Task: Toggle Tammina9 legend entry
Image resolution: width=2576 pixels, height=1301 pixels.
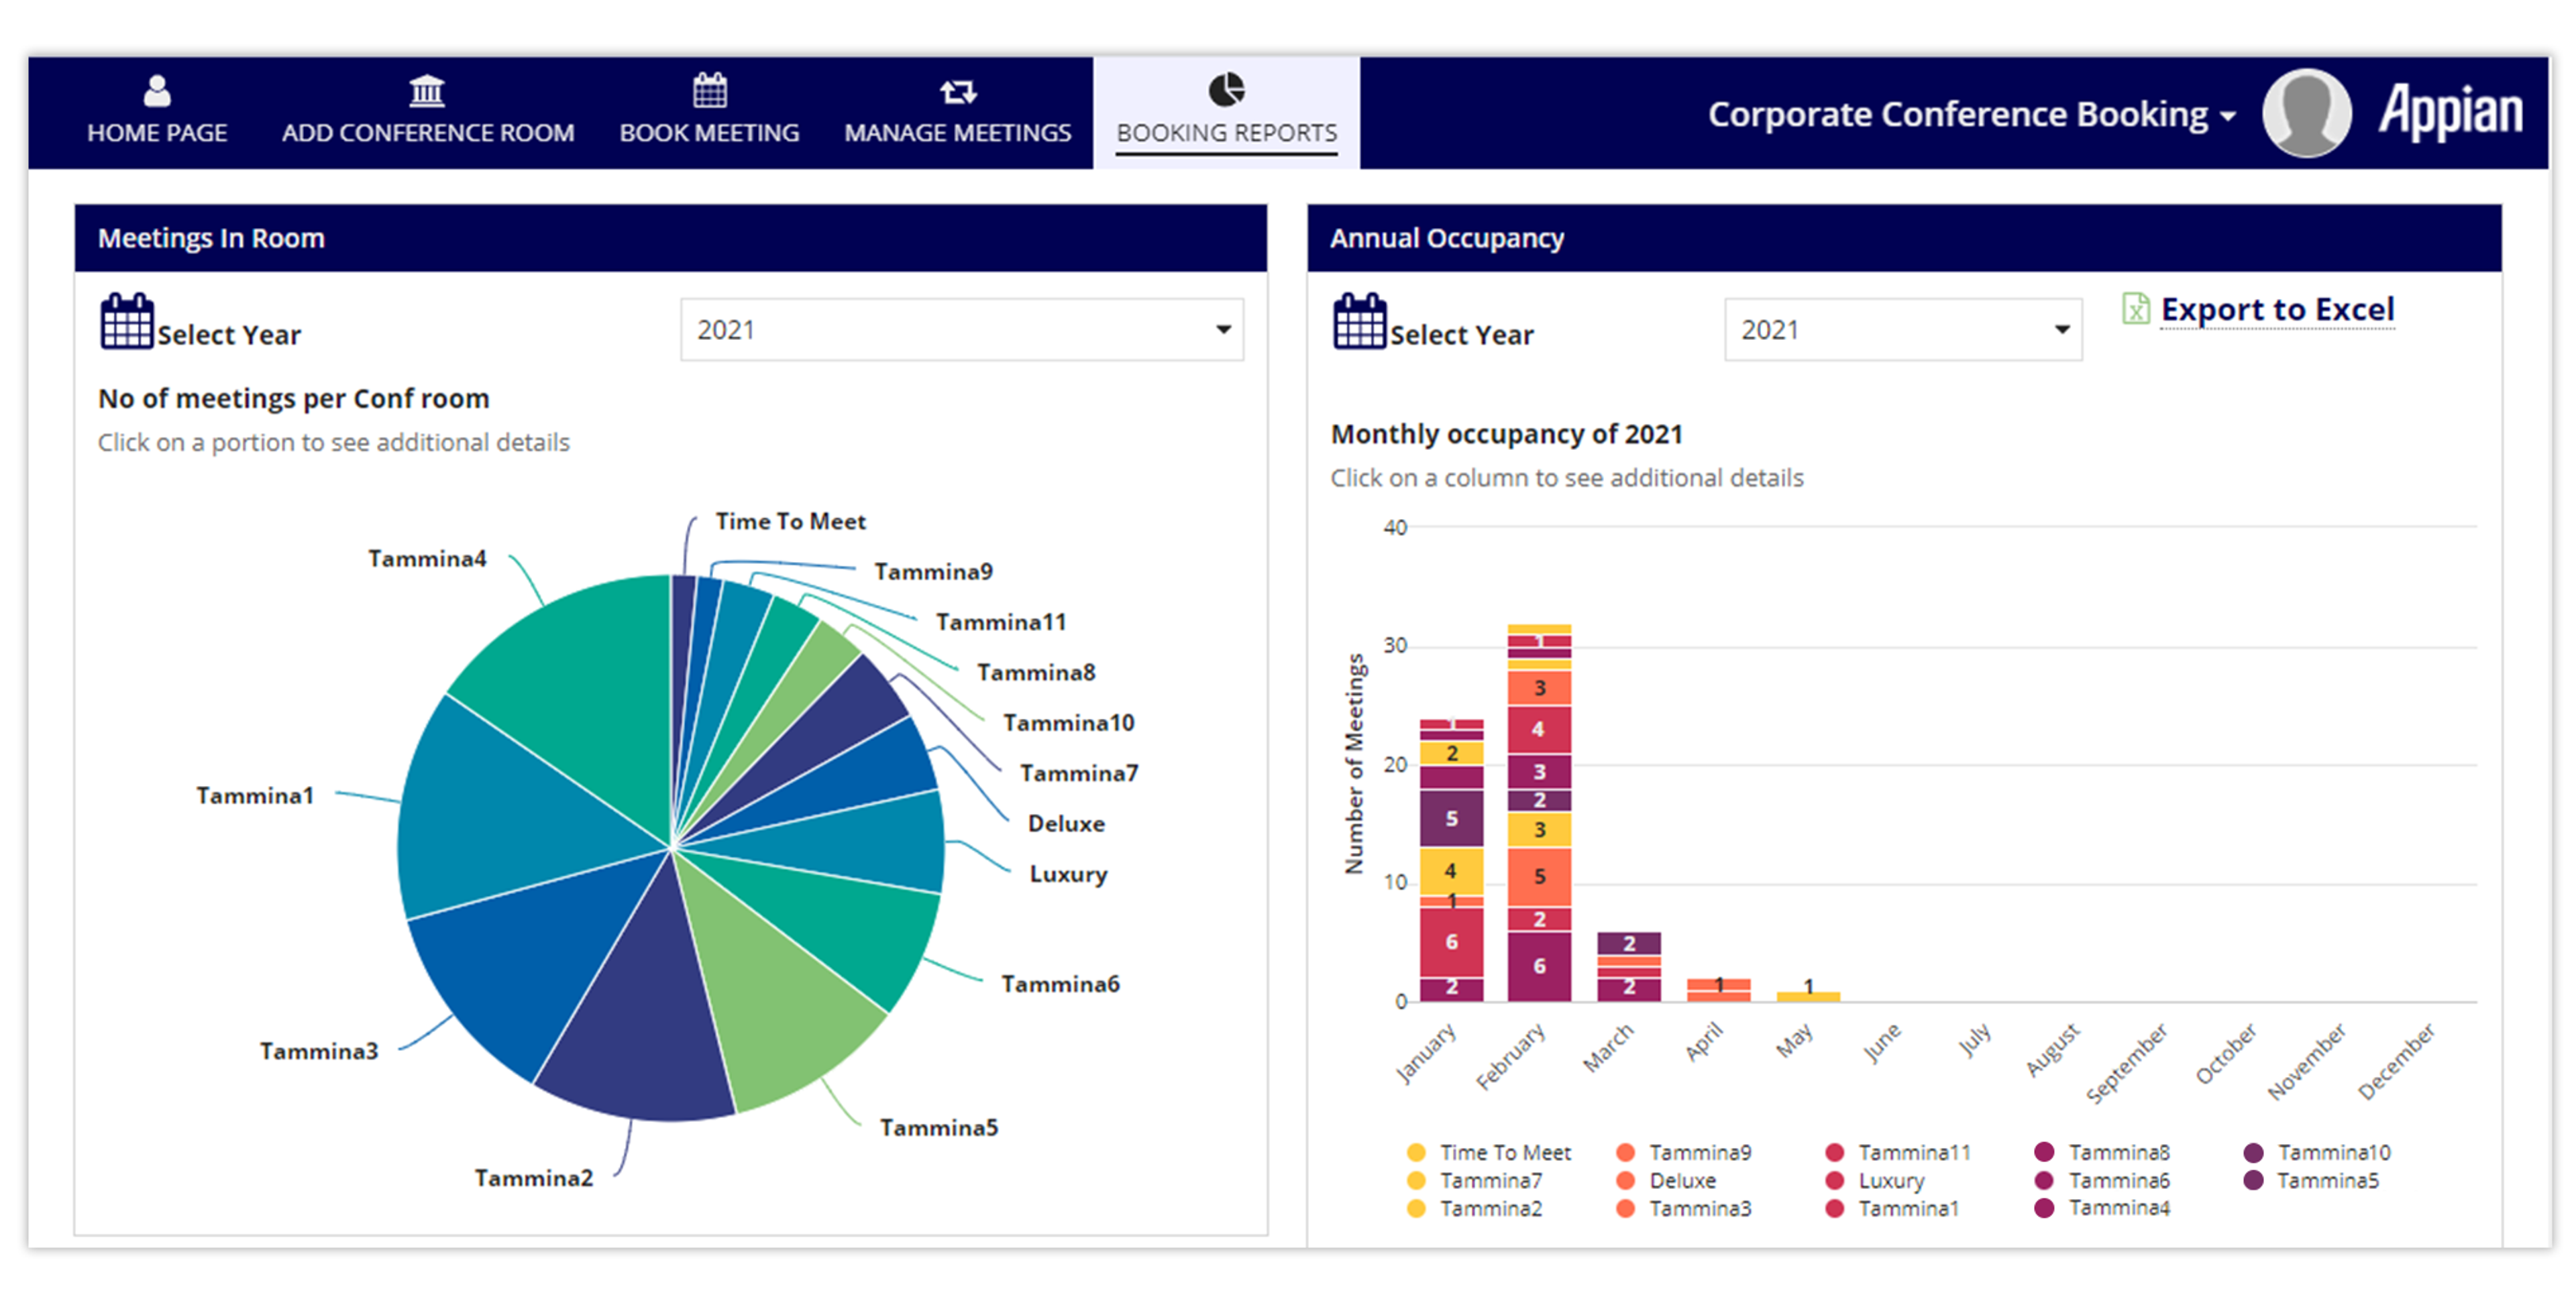Action: pos(1684,1152)
